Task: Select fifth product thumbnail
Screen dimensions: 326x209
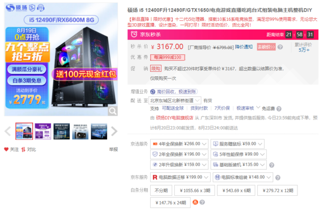Action: [x=99, y=131]
